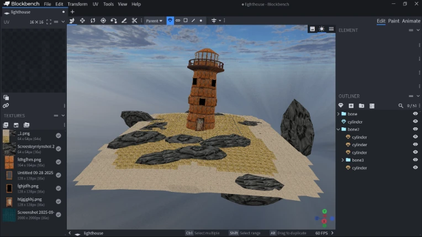Viewport: 422px width, 237px height.
Task: Click the green Y axis on the gizmo
Action: pos(325,211)
